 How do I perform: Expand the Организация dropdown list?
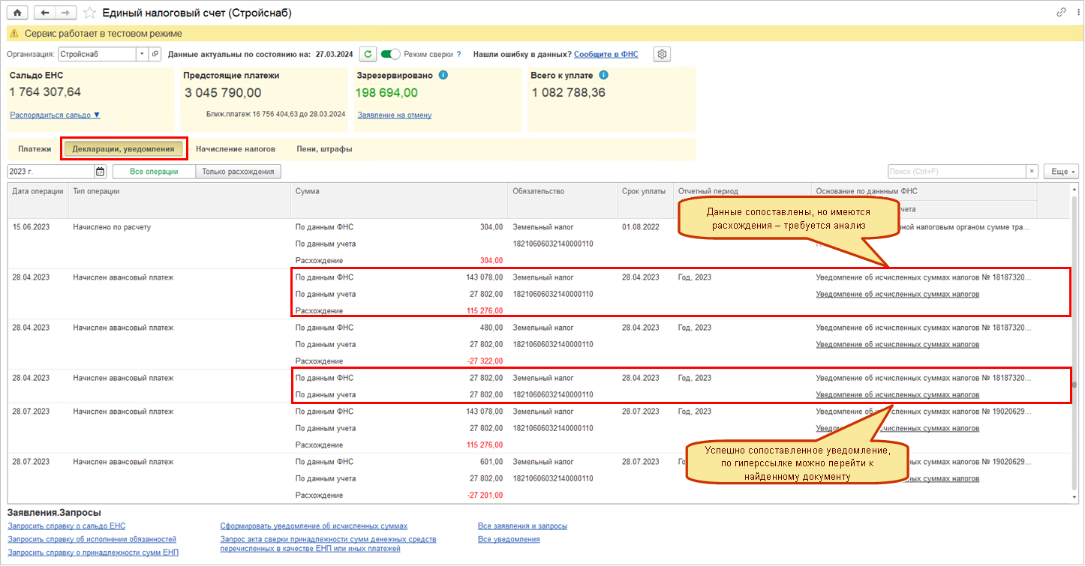point(142,54)
